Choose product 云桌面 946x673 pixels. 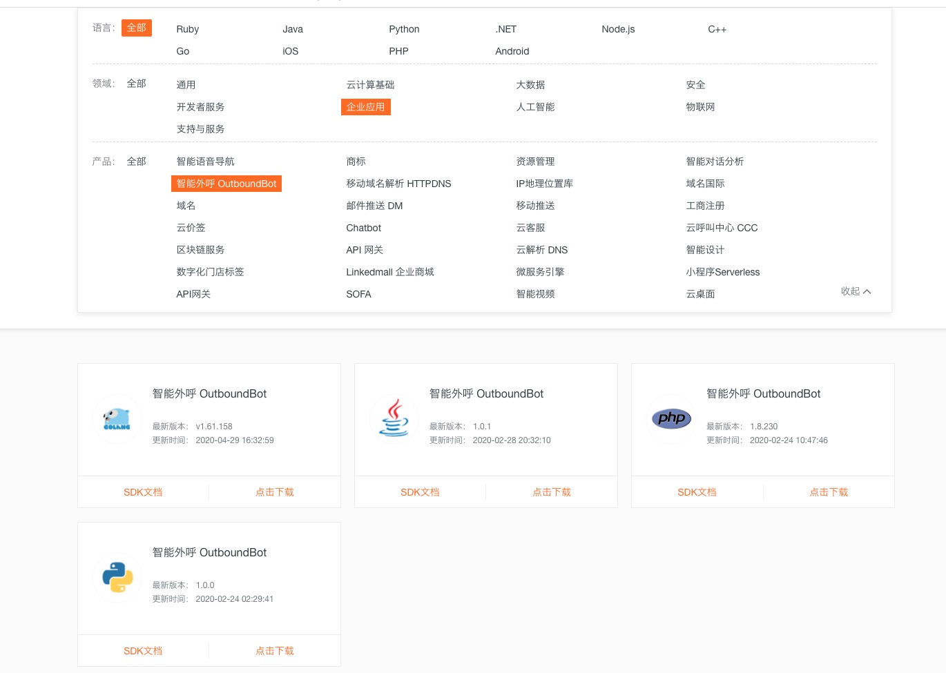pos(700,294)
